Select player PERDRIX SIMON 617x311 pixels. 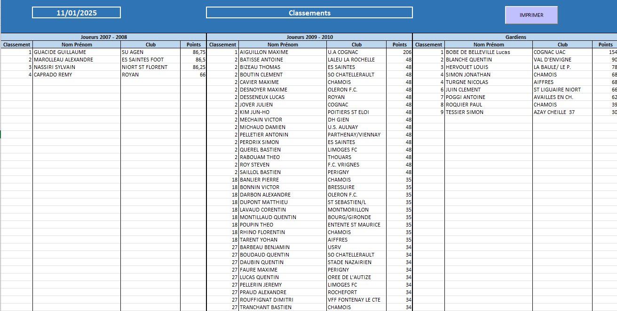(x=283, y=142)
